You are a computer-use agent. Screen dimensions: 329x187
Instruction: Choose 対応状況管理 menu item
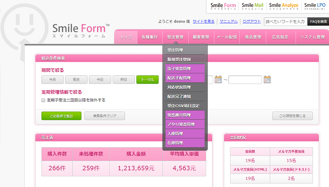click(x=185, y=87)
